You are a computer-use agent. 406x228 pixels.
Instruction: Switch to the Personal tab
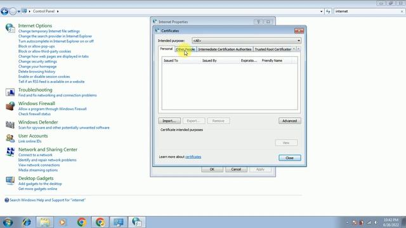166,49
